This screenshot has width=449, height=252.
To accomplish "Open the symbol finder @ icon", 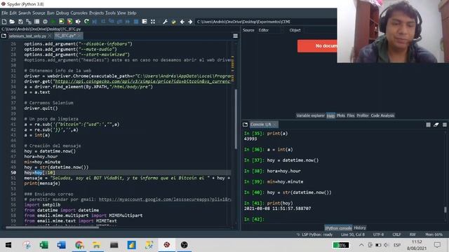I will pyautogui.click(x=45, y=22).
